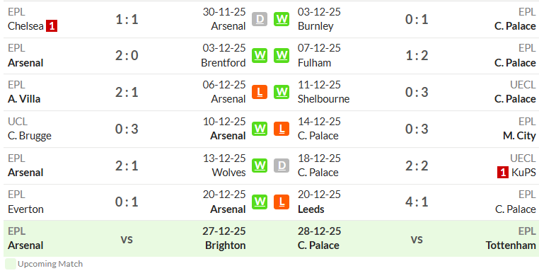Open the Shelbourne 0:3 C. Palace score
The height and width of the screenshot is (278, 539).
pyautogui.click(x=417, y=92)
